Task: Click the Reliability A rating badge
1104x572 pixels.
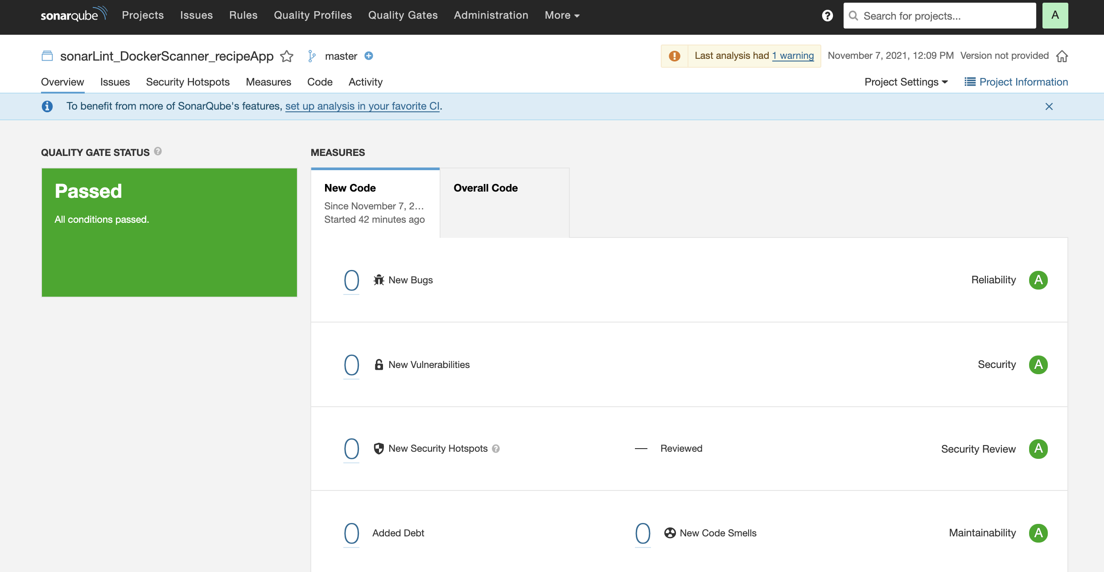Action: click(x=1038, y=280)
